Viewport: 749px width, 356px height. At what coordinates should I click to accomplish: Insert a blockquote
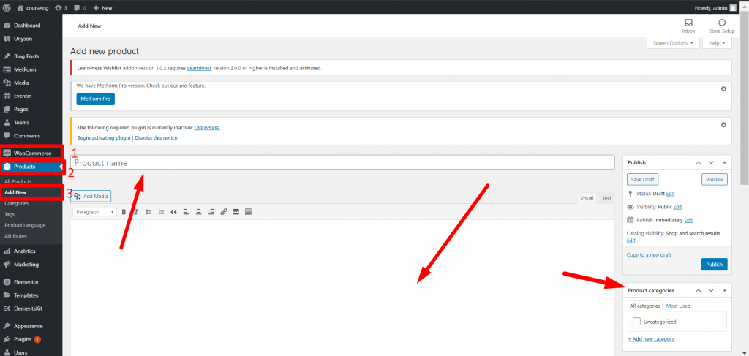click(174, 212)
